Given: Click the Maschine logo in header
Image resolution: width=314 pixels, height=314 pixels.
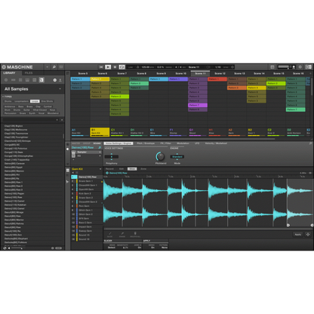Looking at the screenshot, I should click(x=17, y=67).
